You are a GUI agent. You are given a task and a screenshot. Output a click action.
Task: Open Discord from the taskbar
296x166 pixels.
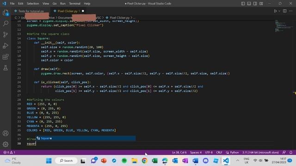click(205, 161)
